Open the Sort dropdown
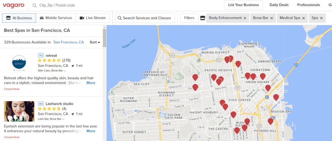 pyautogui.click(x=95, y=42)
